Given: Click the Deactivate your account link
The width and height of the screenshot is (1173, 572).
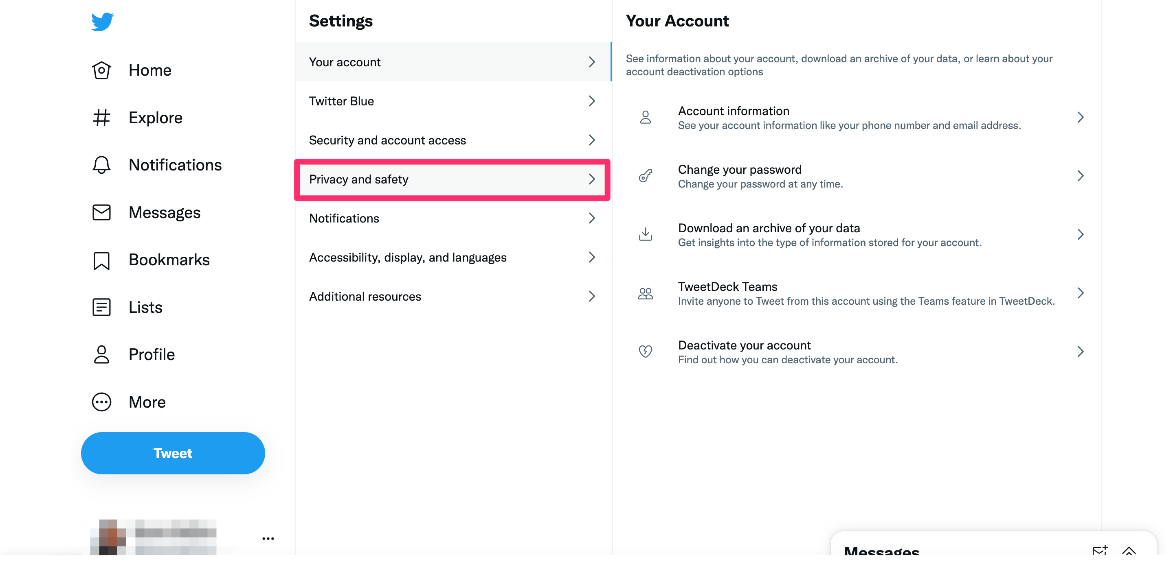Looking at the screenshot, I should coord(858,351).
